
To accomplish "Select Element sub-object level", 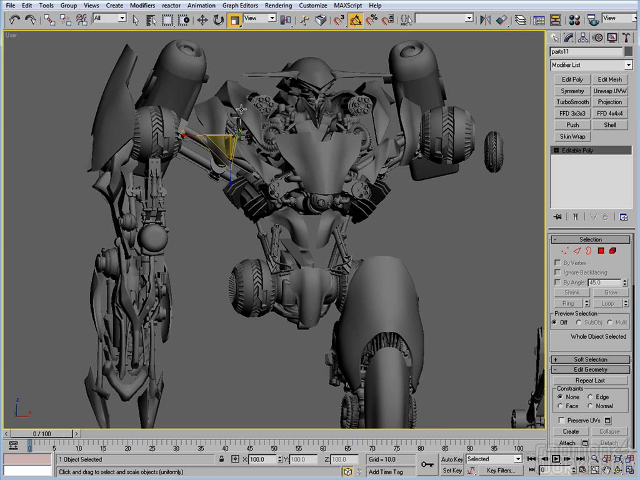I will (612, 251).
